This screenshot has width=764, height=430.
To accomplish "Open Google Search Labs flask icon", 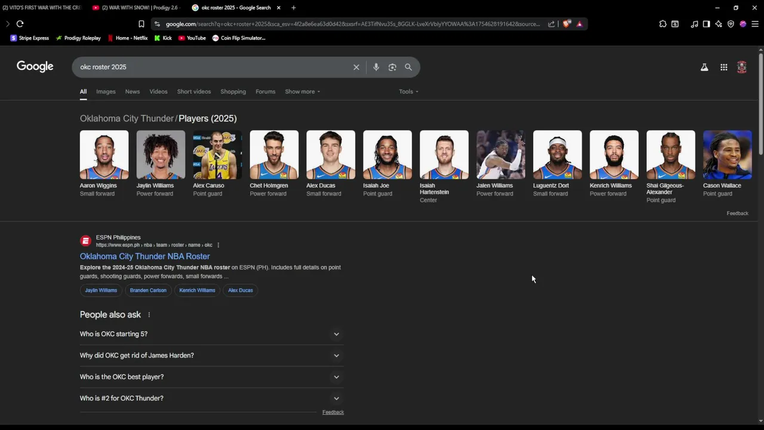I will click(704, 67).
